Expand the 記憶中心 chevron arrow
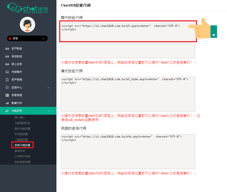The width and height of the screenshot is (227, 192). 49,87
